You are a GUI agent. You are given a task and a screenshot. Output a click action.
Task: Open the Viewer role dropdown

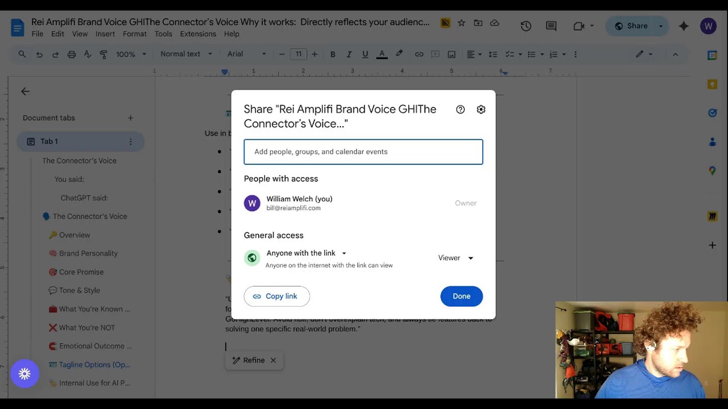click(456, 258)
